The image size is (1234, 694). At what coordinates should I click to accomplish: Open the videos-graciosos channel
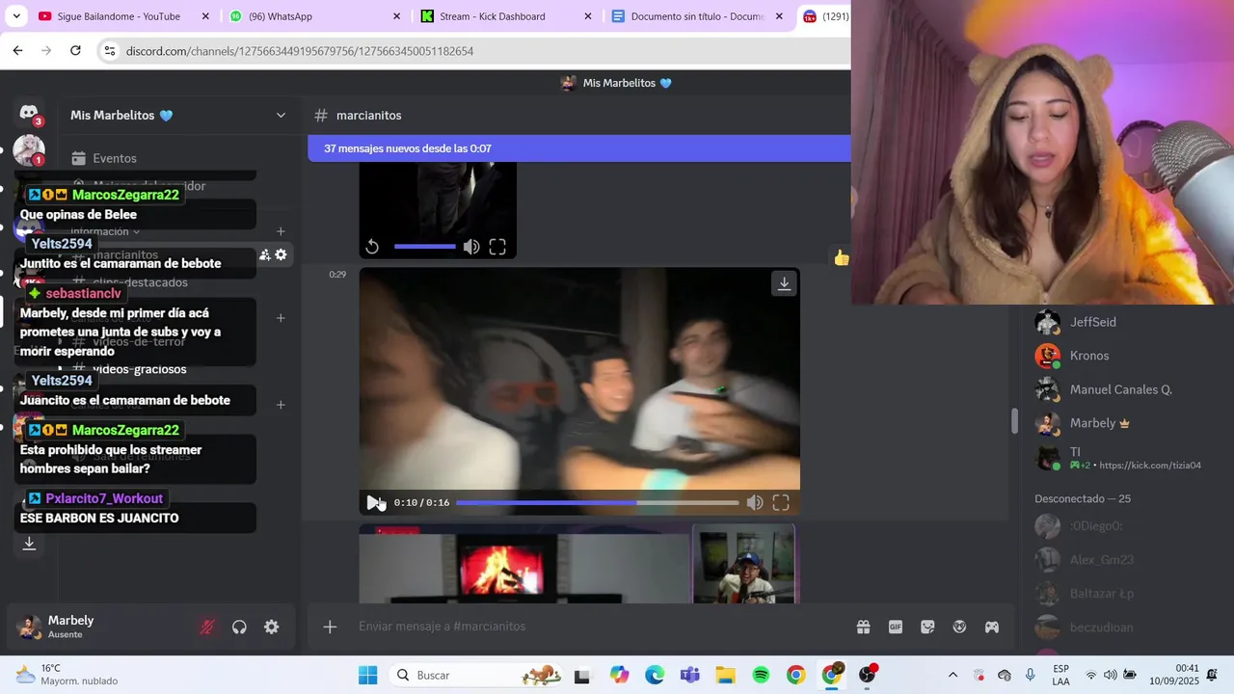pos(140,369)
